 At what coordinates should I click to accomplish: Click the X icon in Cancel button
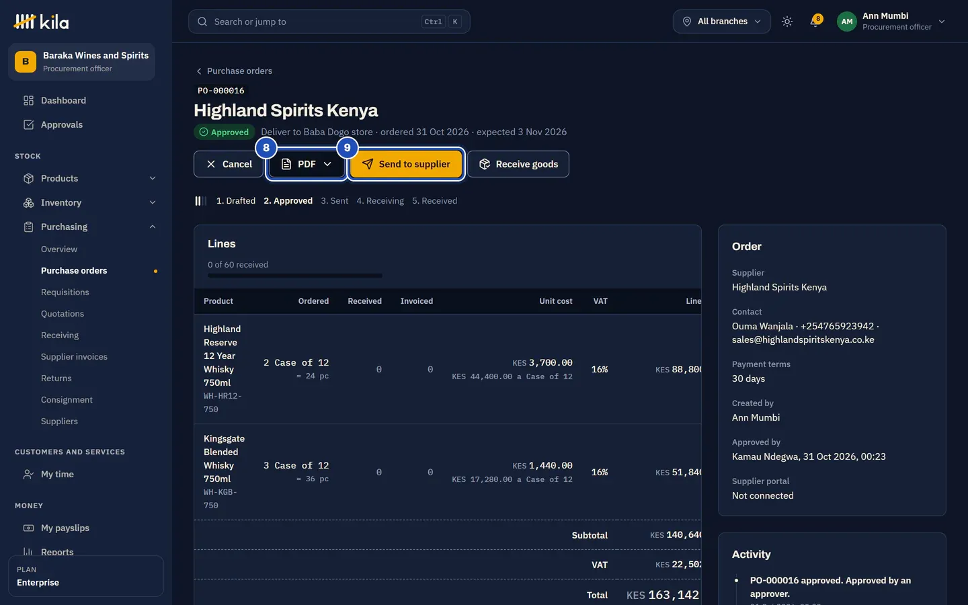pos(211,164)
